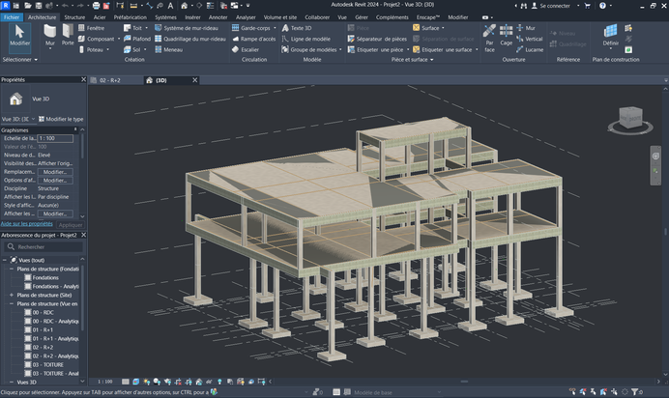Open the Structure ribbon tab
The height and width of the screenshot is (398, 669).
(74, 17)
